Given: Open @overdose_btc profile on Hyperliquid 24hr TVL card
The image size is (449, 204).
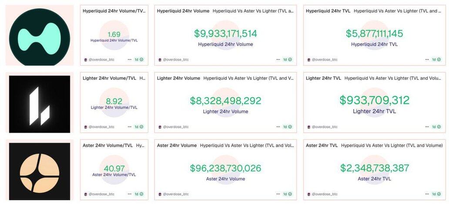Looking at the screenshot, I should click(325, 59).
